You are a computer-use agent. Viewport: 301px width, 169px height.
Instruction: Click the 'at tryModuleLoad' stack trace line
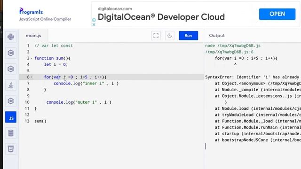(258, 115)
